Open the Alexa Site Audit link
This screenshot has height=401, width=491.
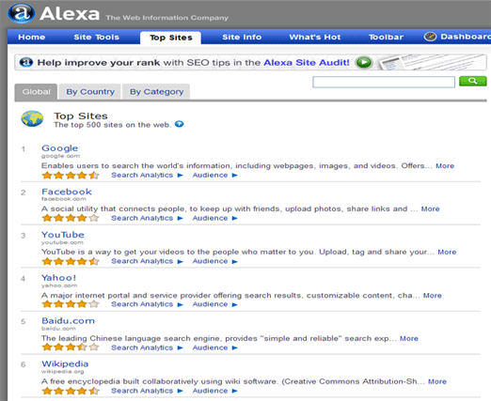tap(307, 63)
